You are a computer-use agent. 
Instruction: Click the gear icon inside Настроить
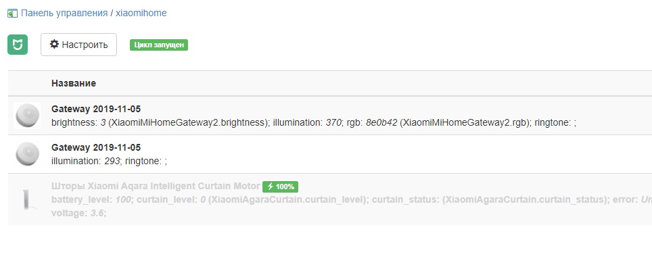point(55,45)
